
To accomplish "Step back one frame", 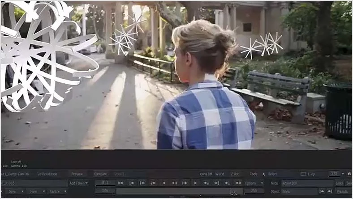I will [x=174, y=183].
